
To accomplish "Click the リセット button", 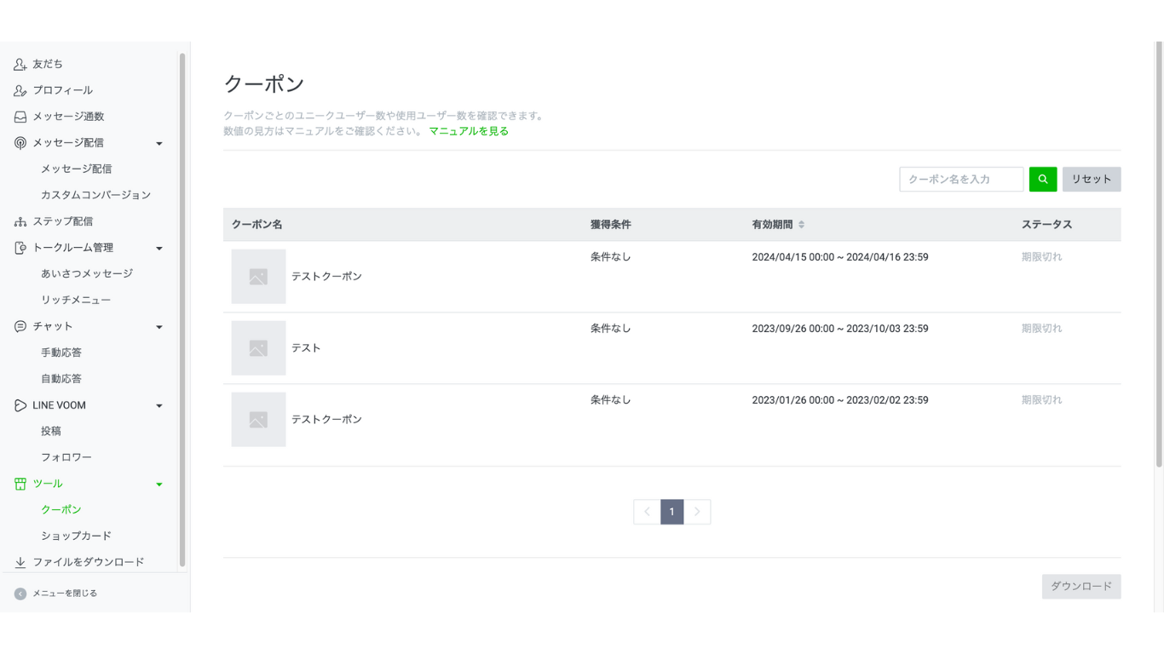I will pos(1092,179).
